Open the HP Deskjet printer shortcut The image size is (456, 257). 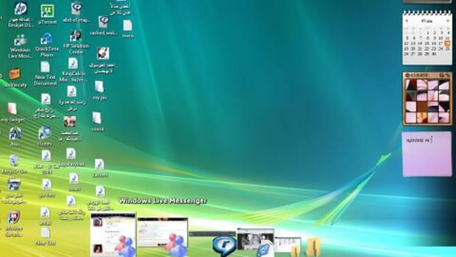click(21, 9)
